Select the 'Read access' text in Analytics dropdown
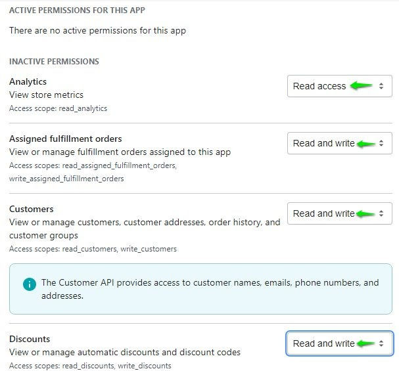The width and height of the screenshot is (399, 371). (319, 86)
